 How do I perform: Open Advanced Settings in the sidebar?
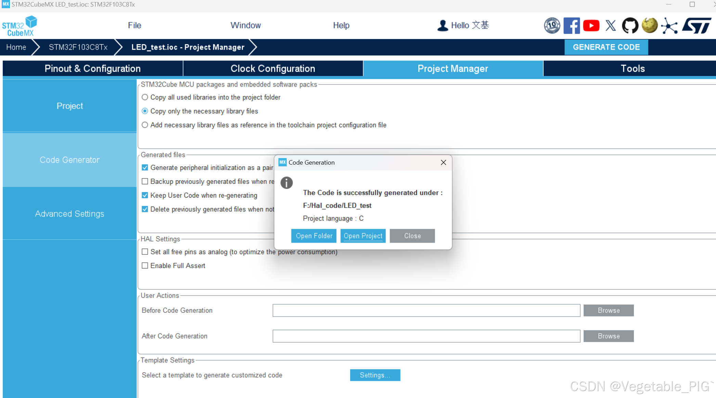69,214
